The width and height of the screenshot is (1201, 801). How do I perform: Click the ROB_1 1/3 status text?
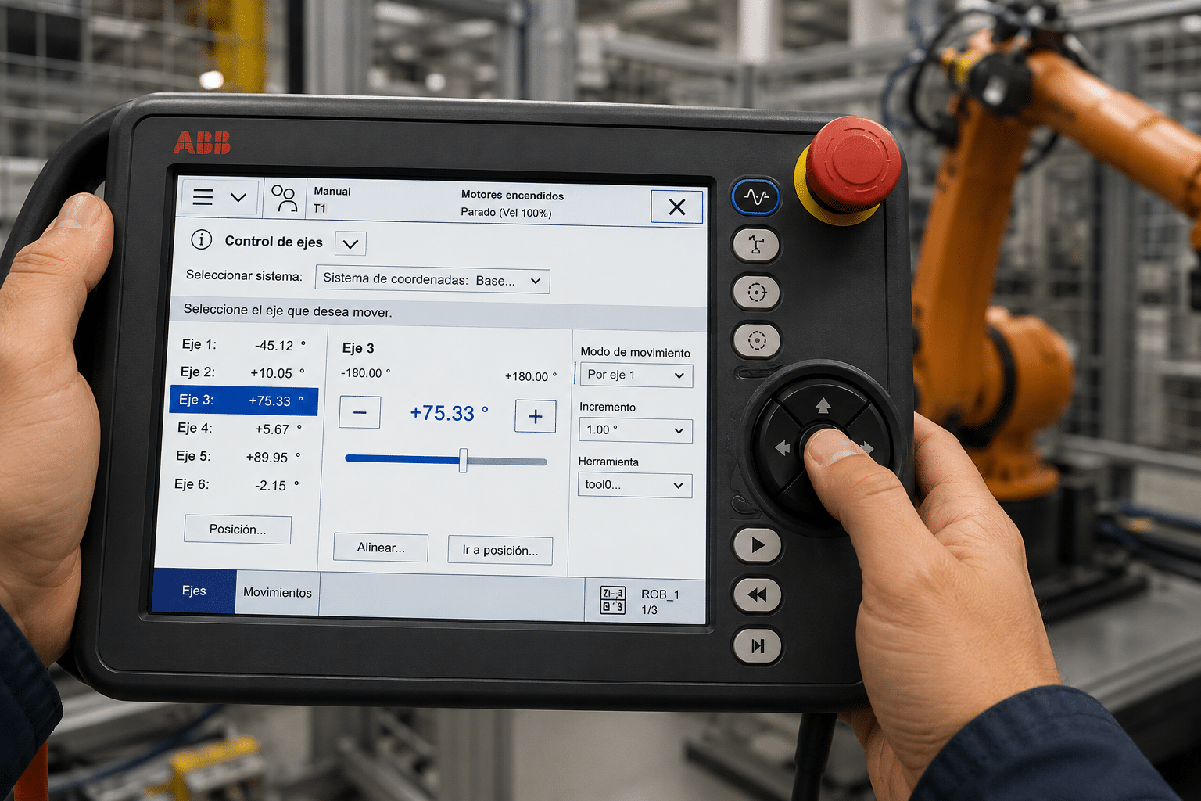pos(660,602)
